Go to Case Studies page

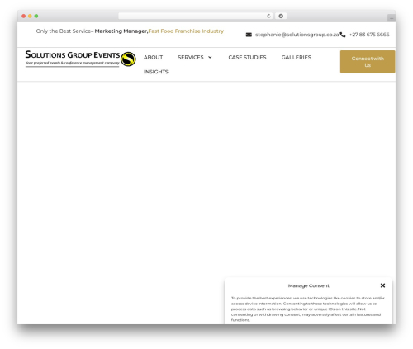[247, 57]
